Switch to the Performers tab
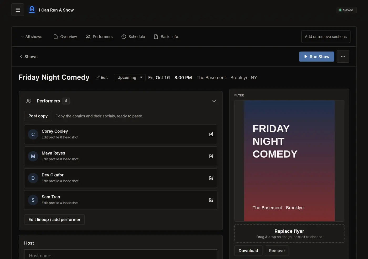 [99, 37]
